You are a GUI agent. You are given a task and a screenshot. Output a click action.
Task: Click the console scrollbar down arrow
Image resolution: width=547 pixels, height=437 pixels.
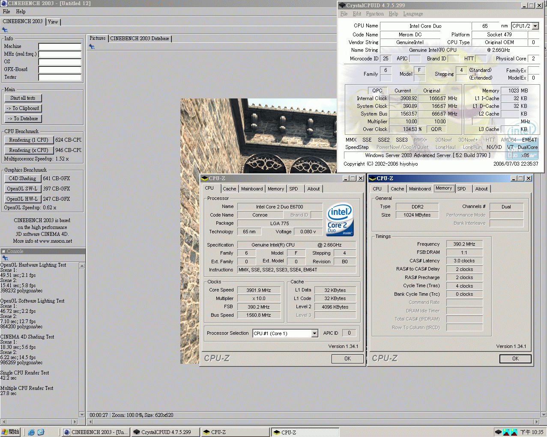pyautogui.click(x=82, y=415)
